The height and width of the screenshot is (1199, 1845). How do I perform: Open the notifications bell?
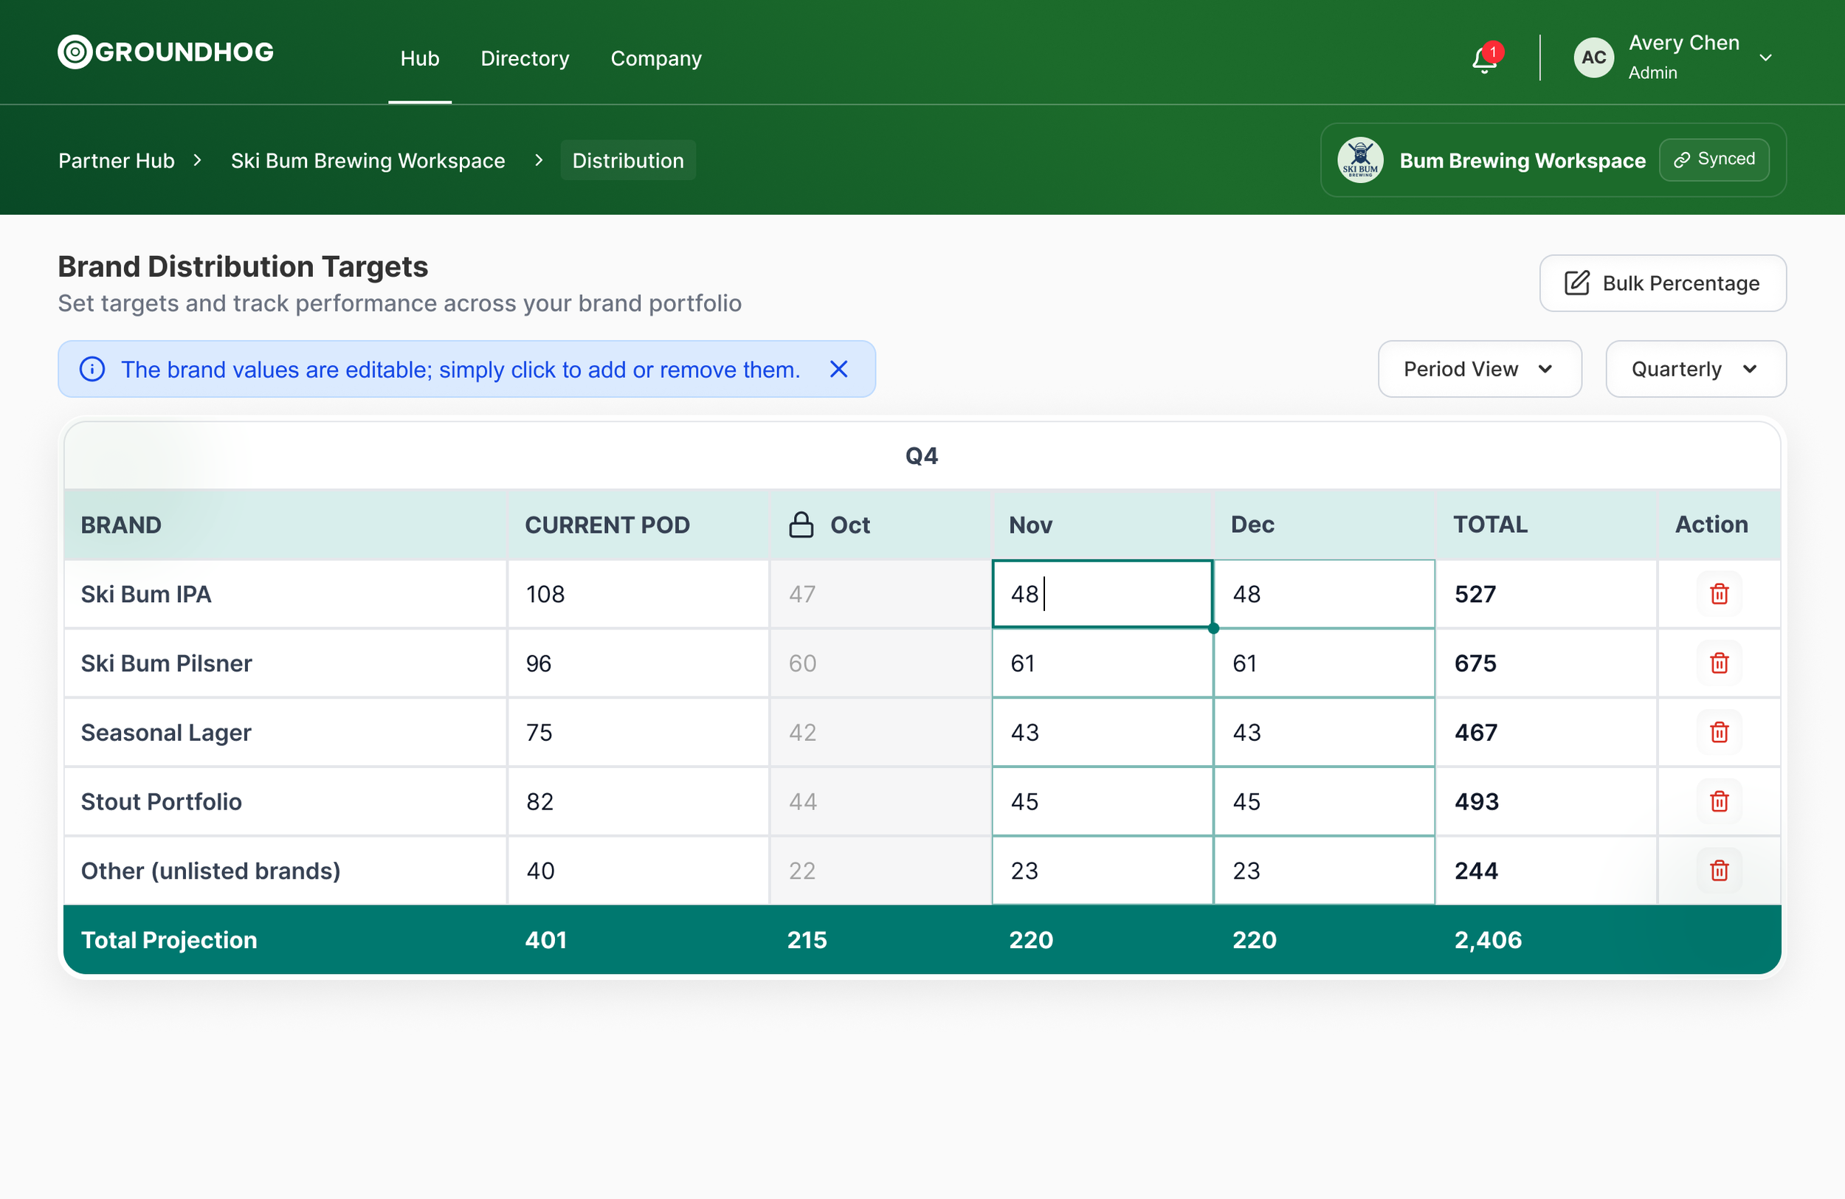(1485, 58)
